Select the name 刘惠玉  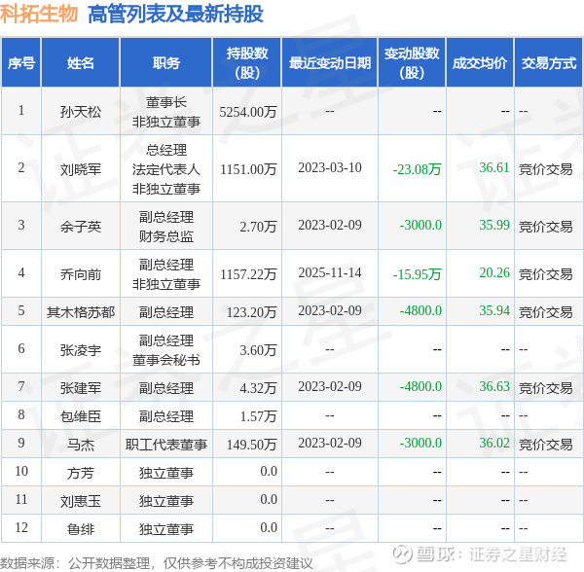81,501
